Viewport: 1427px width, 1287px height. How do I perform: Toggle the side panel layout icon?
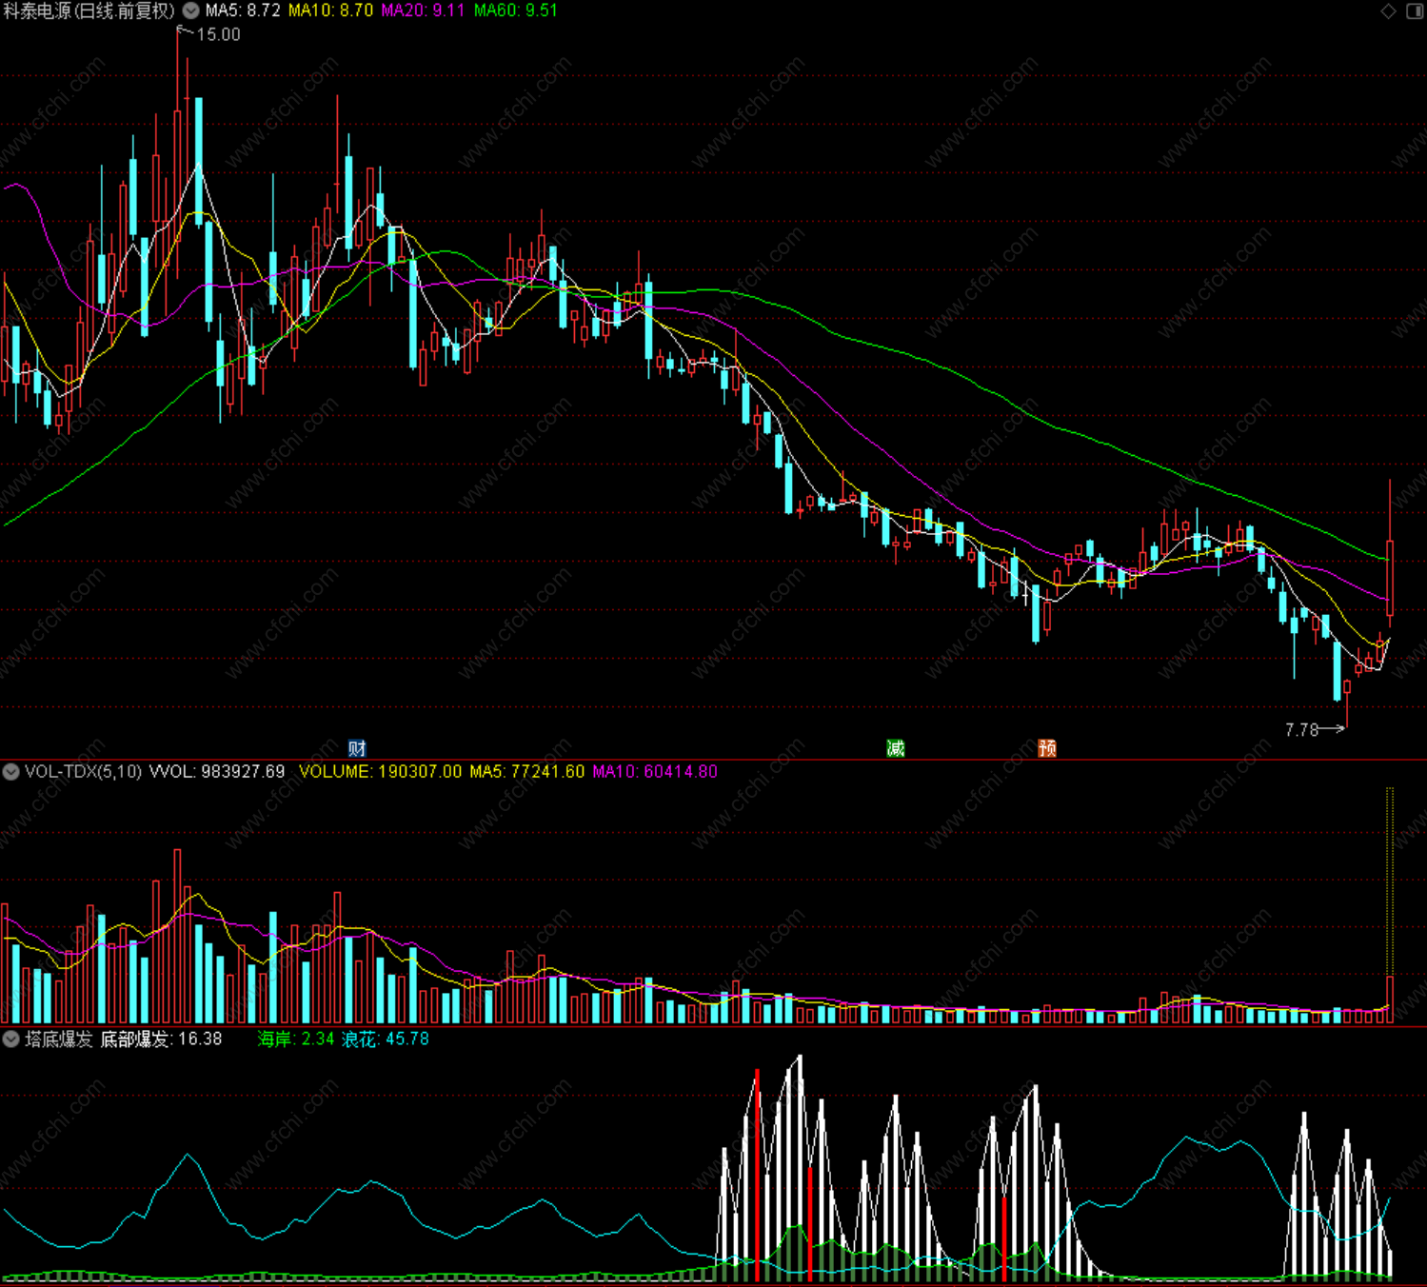(x=1415, y=11)
